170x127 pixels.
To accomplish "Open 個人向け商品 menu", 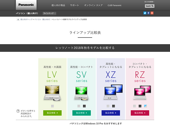I will pos(58,5).
